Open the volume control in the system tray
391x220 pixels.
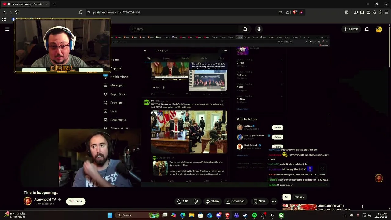(x=370, y=215)
